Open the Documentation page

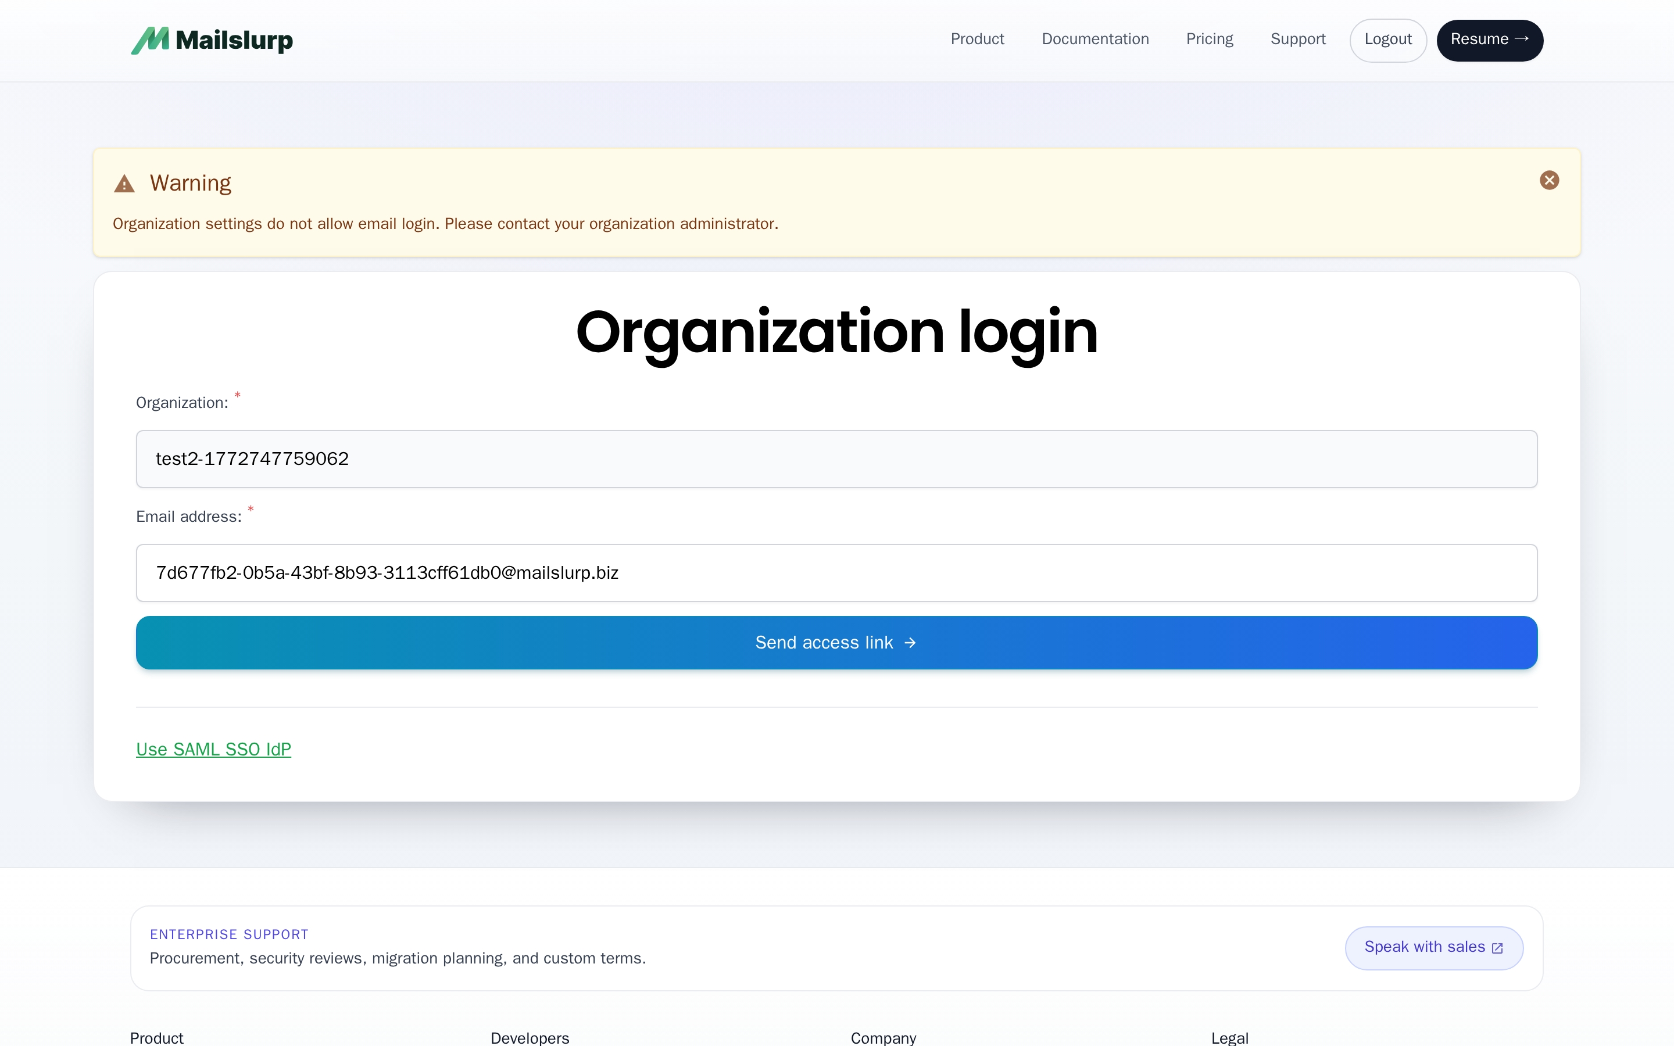coord(1095,40)
